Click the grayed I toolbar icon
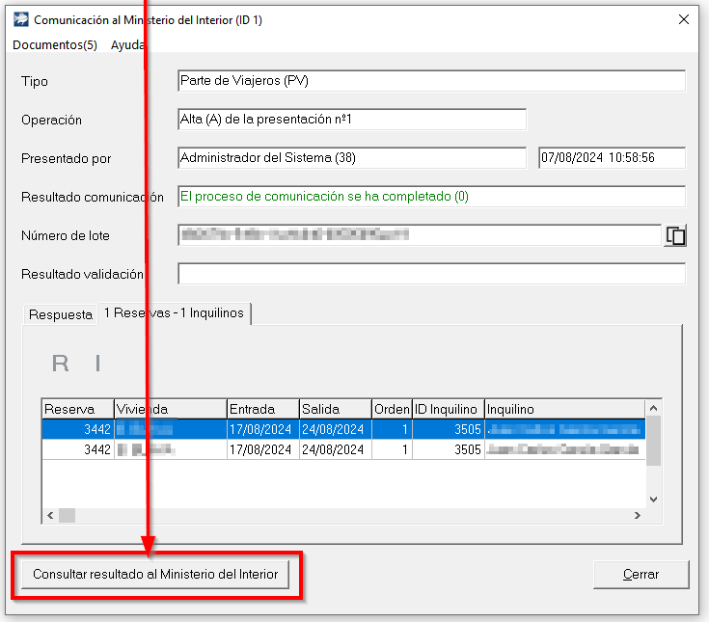709x622 pixels. pyautogui.click(x=97, y=364)
